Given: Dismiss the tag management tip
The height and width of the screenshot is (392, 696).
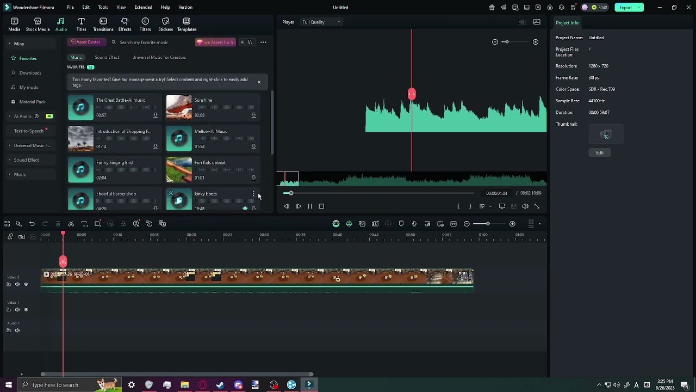Looking at the screenshot, I should 259,82.
